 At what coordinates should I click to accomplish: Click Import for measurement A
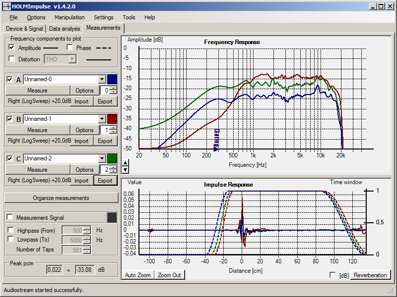point(81,101)
